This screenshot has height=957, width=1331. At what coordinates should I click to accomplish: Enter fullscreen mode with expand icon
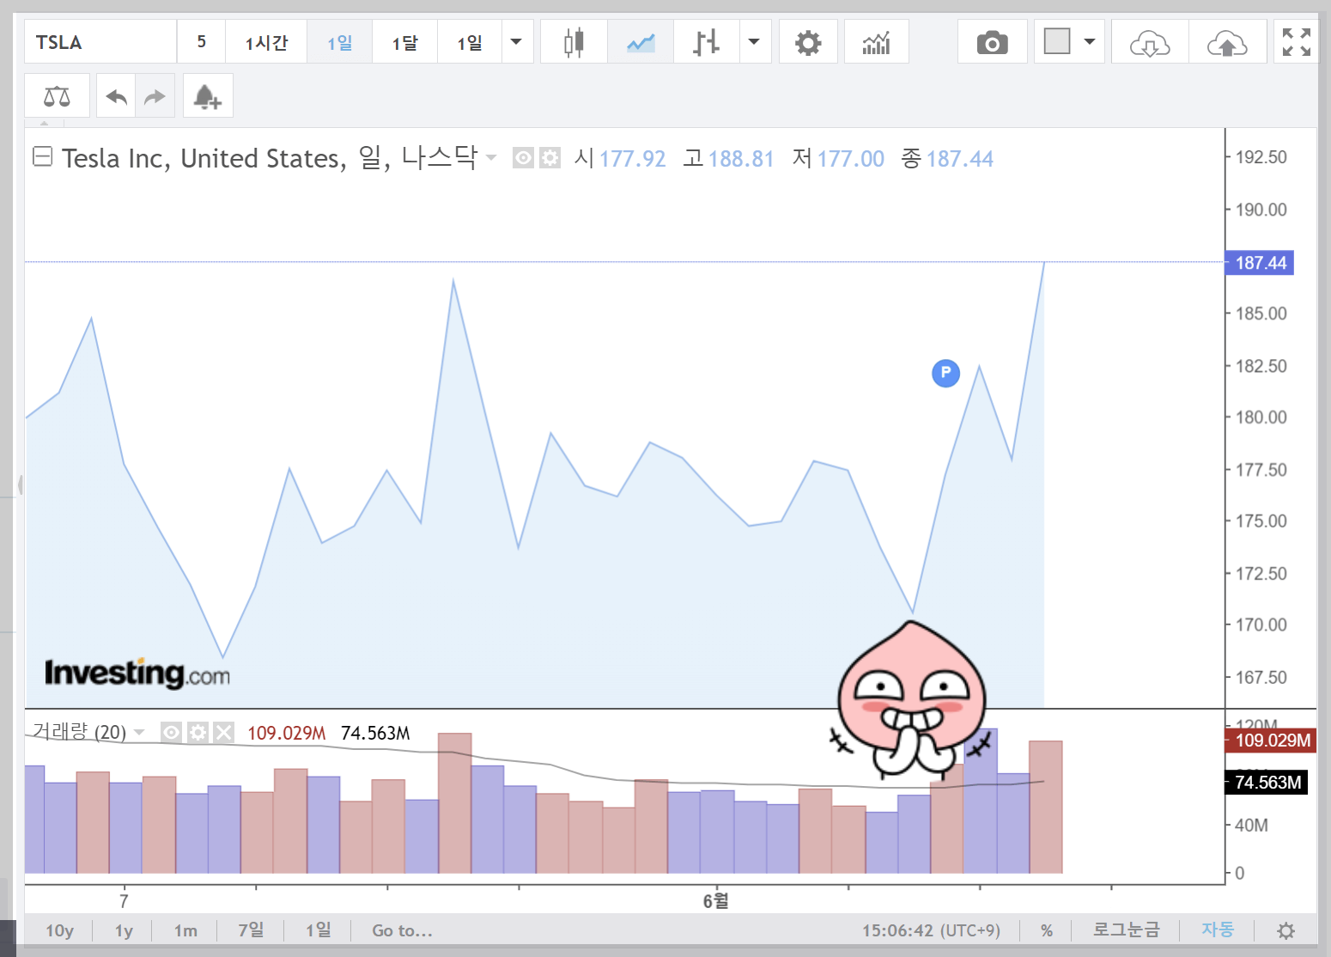[x=1296, y=40]
